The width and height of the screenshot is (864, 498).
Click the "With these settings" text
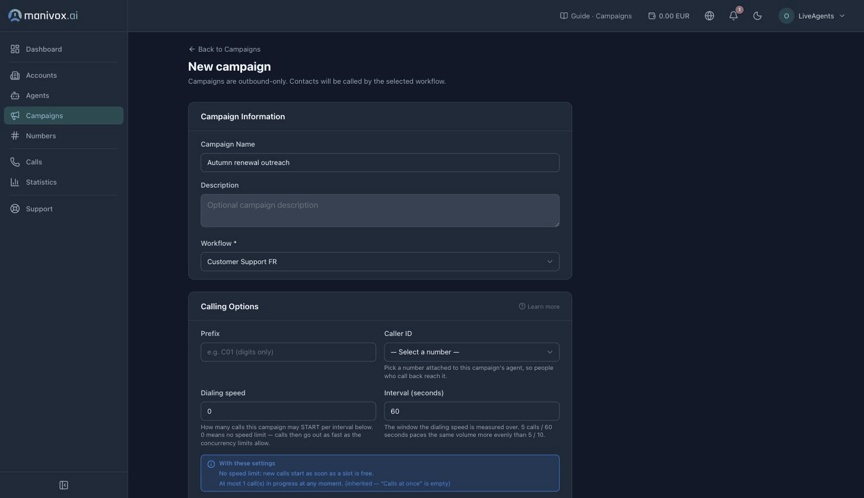tap(247, 464)
